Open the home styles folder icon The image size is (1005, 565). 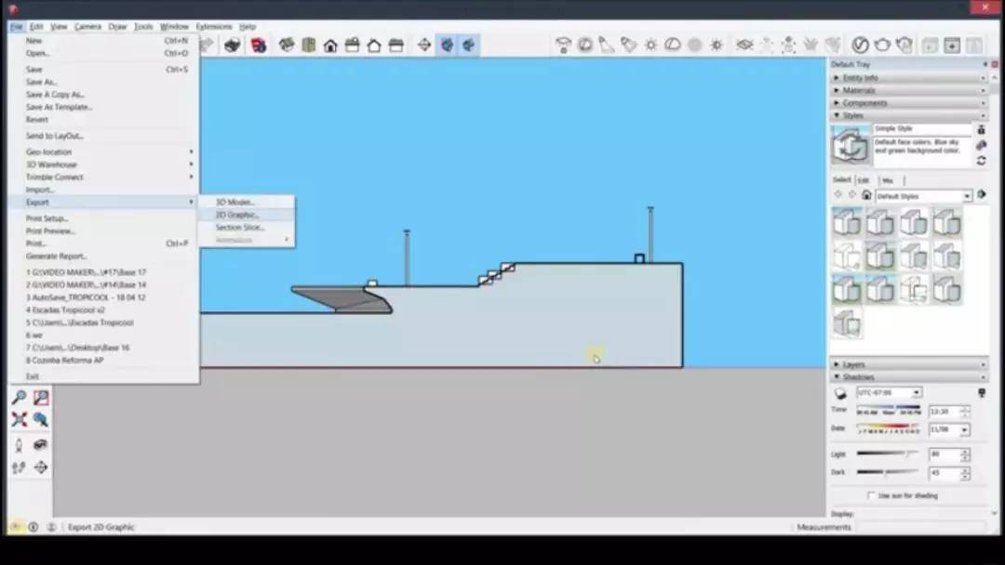coord(866,195)
